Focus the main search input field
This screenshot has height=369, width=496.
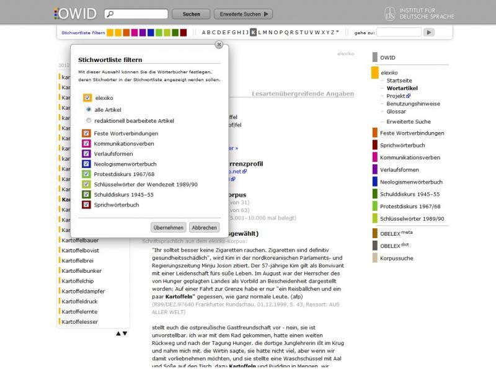tap(136, 14)
